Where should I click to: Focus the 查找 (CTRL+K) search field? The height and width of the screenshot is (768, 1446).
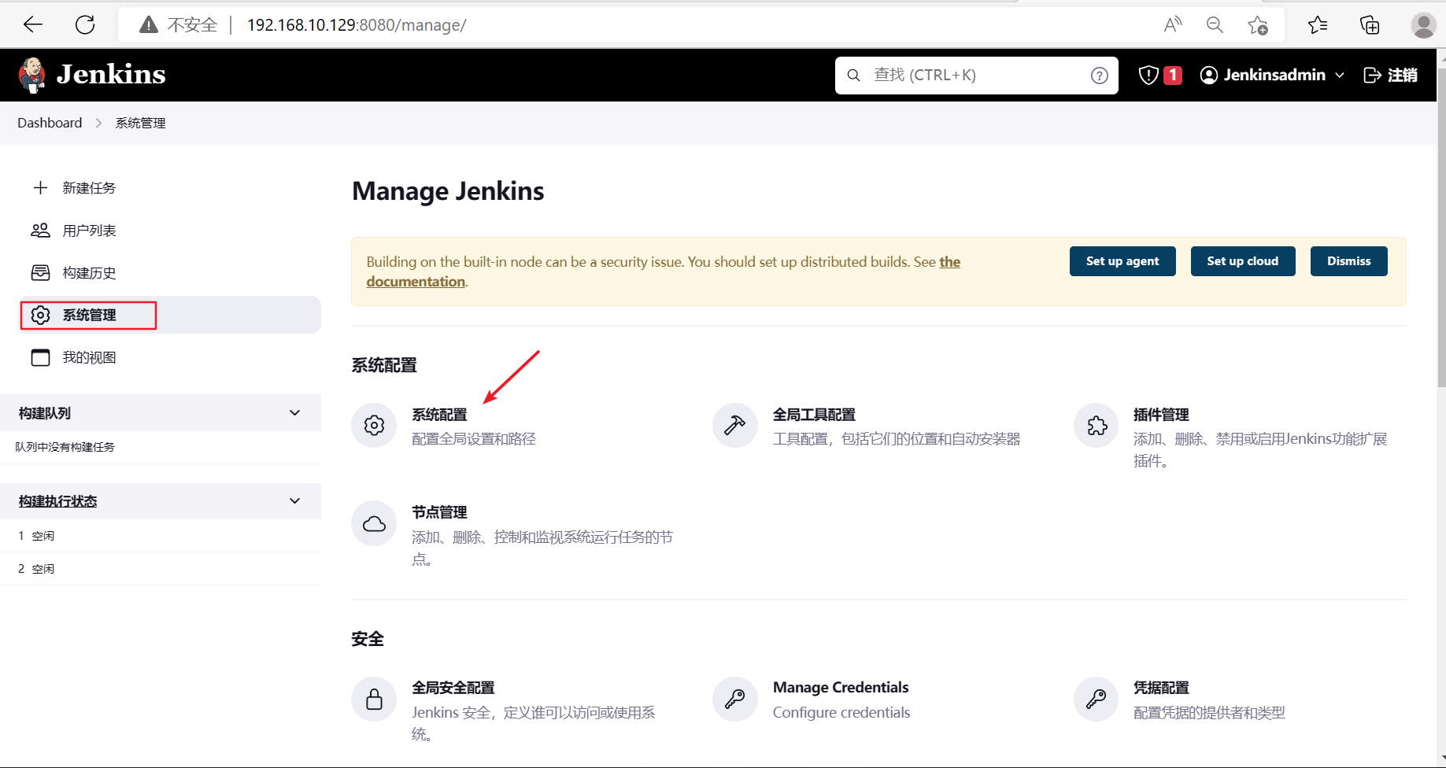[x=976, y=76]
